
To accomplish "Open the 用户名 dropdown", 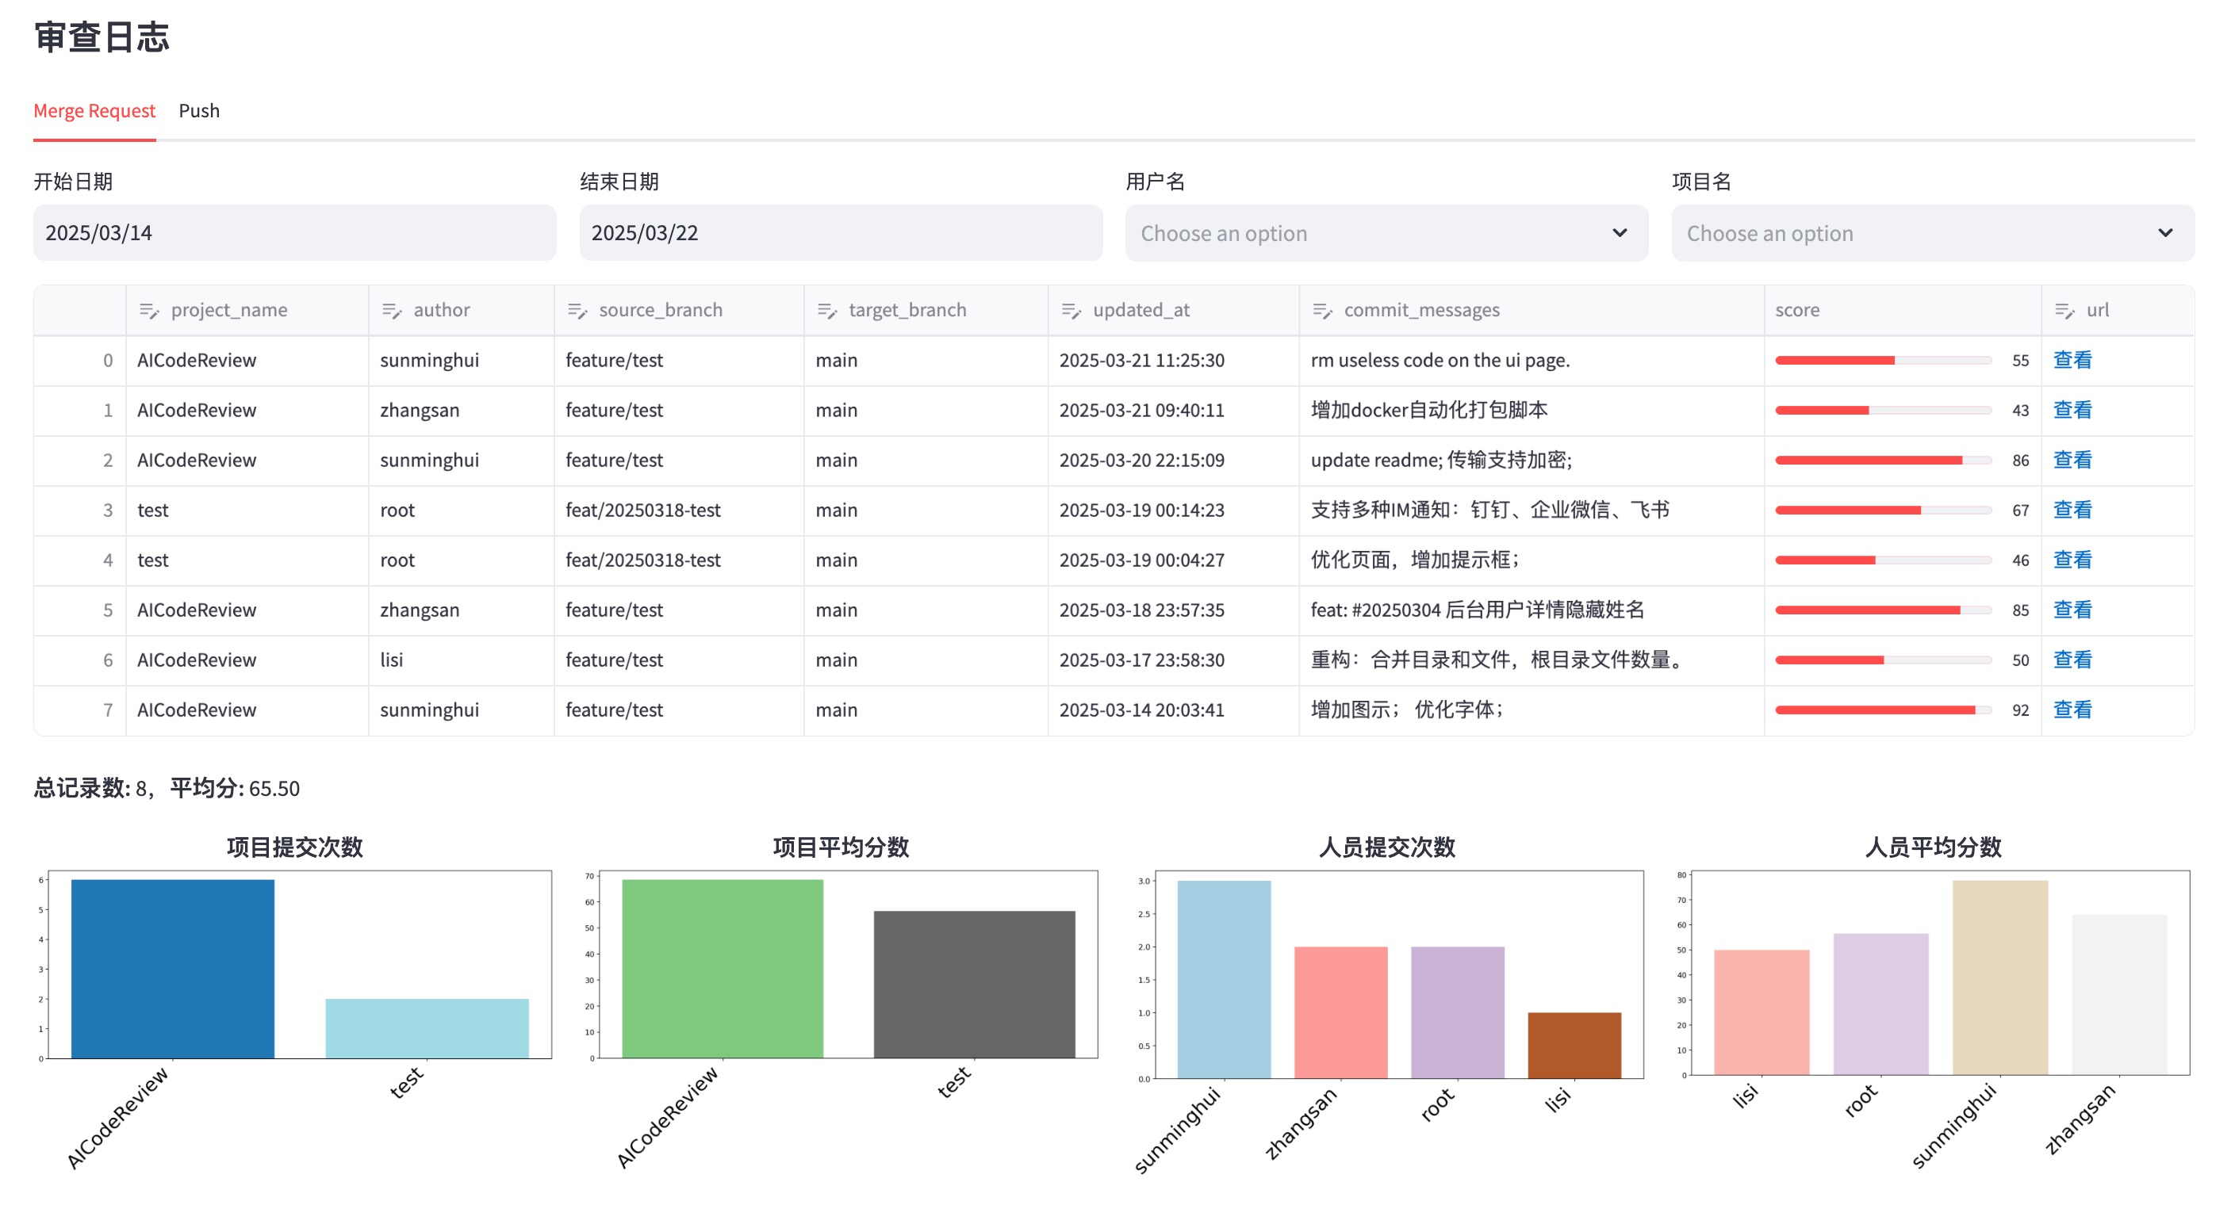I will coord(1386,232).
